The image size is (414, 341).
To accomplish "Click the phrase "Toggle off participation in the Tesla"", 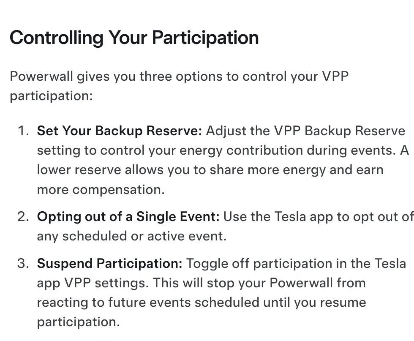I will click(x=296, y=263).
